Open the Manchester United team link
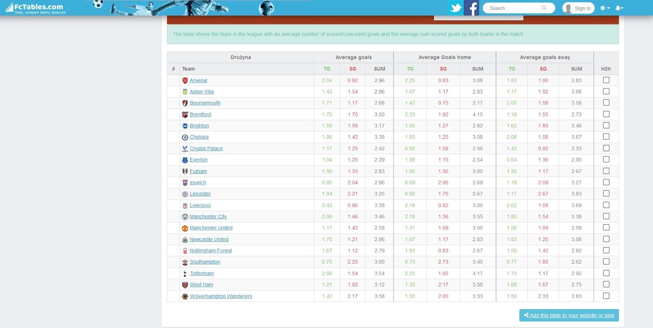 211,228
